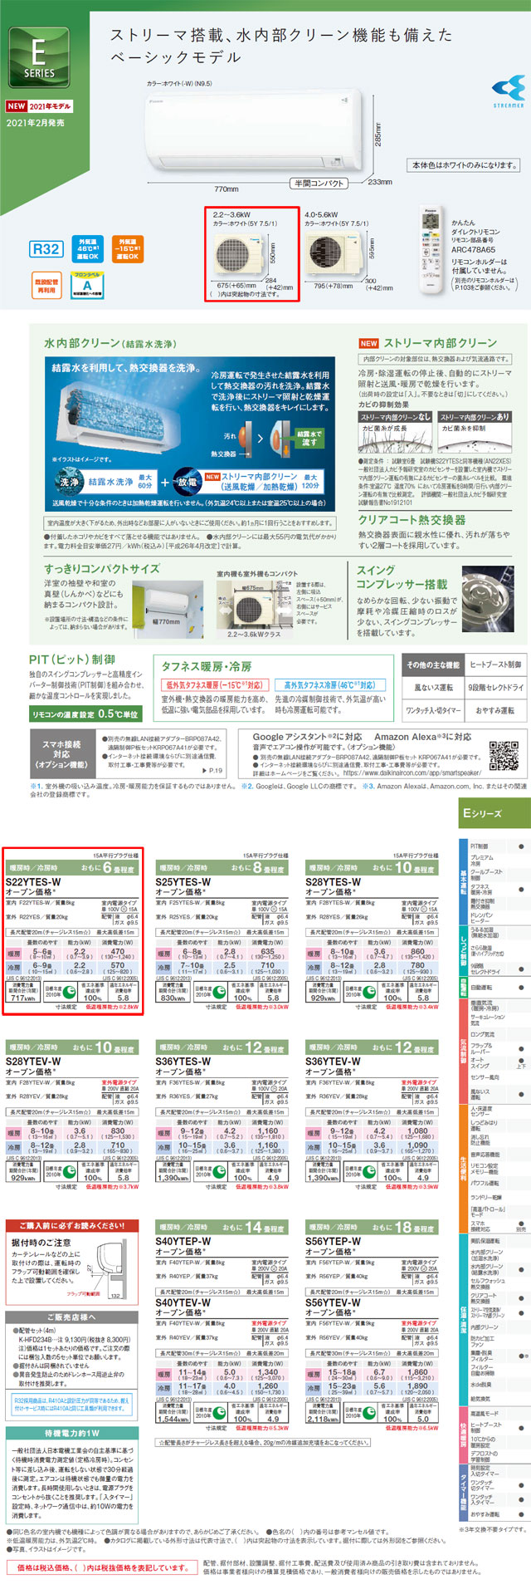Click the 価格は税込価格 red notice box
Image resolution: width=531 pixels, height=1589 pixels.
[104, 1567]
